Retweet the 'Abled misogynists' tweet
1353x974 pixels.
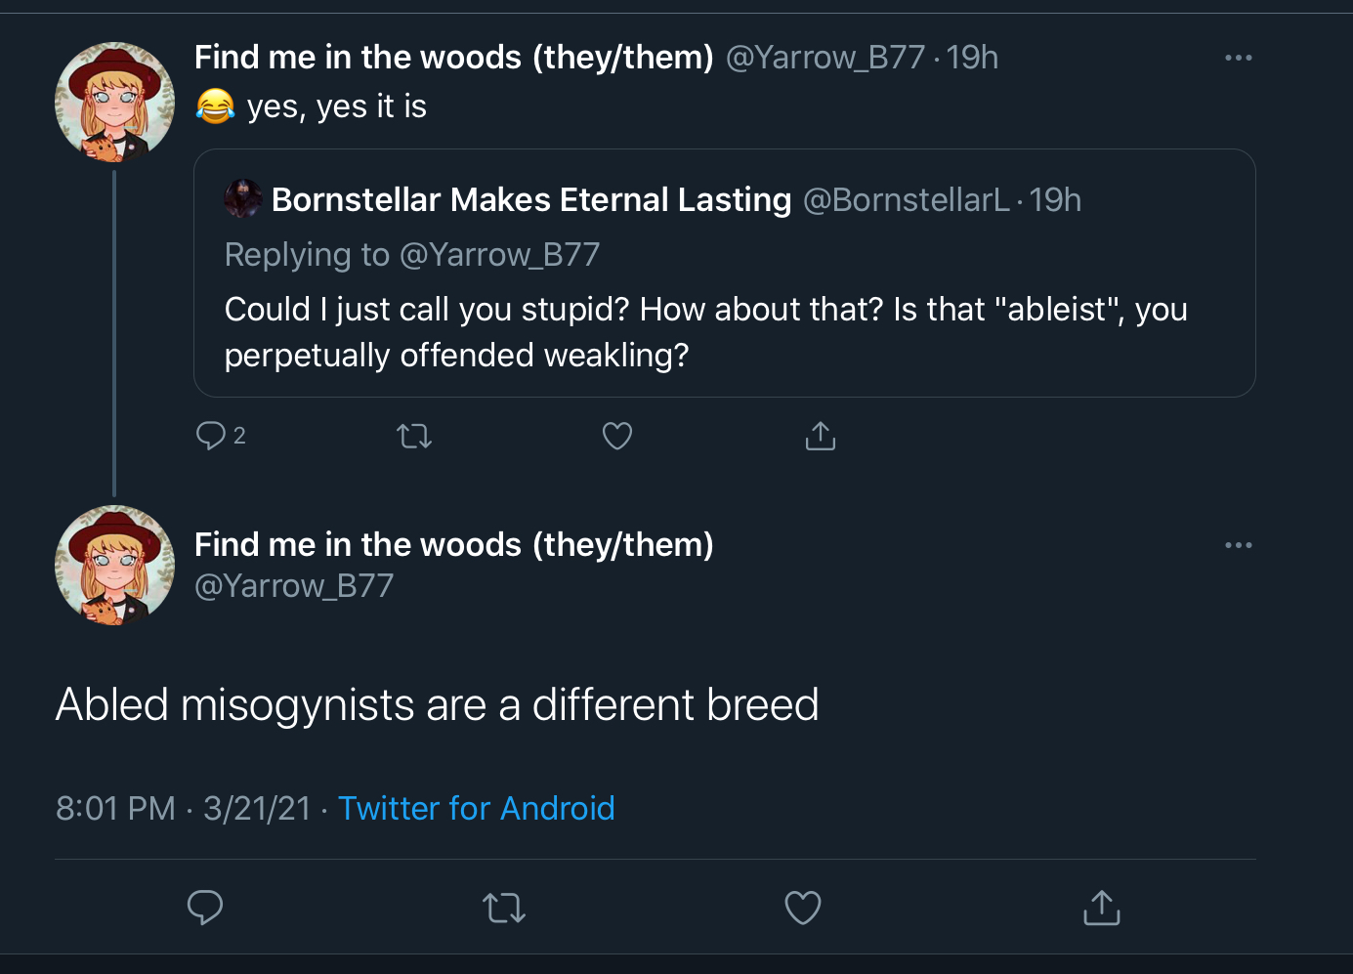point(504,909)
